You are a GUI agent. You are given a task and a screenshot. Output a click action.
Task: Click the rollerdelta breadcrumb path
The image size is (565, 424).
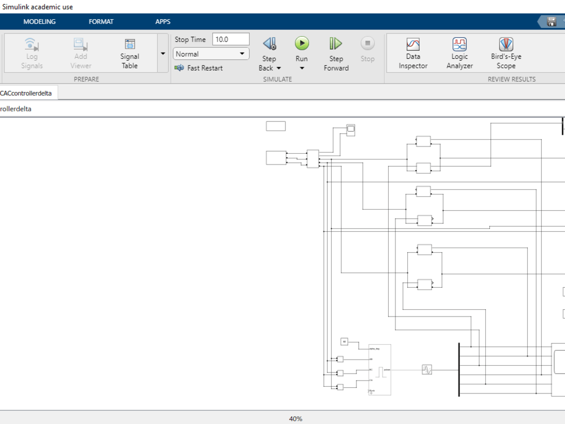pos(15,109)
